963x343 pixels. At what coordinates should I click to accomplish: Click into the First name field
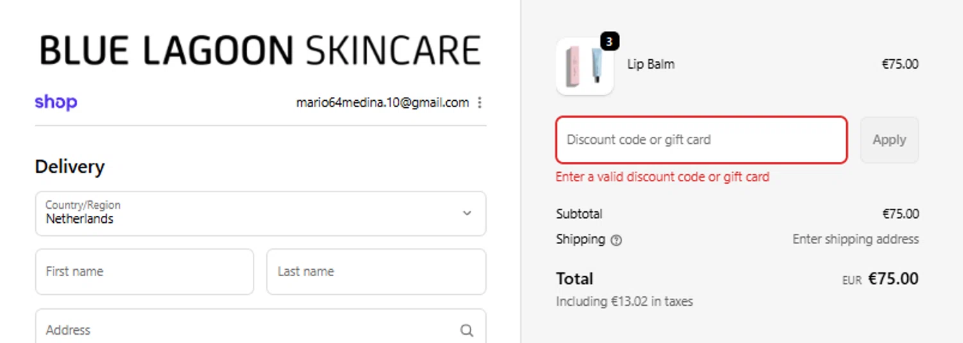coord(144,272)
